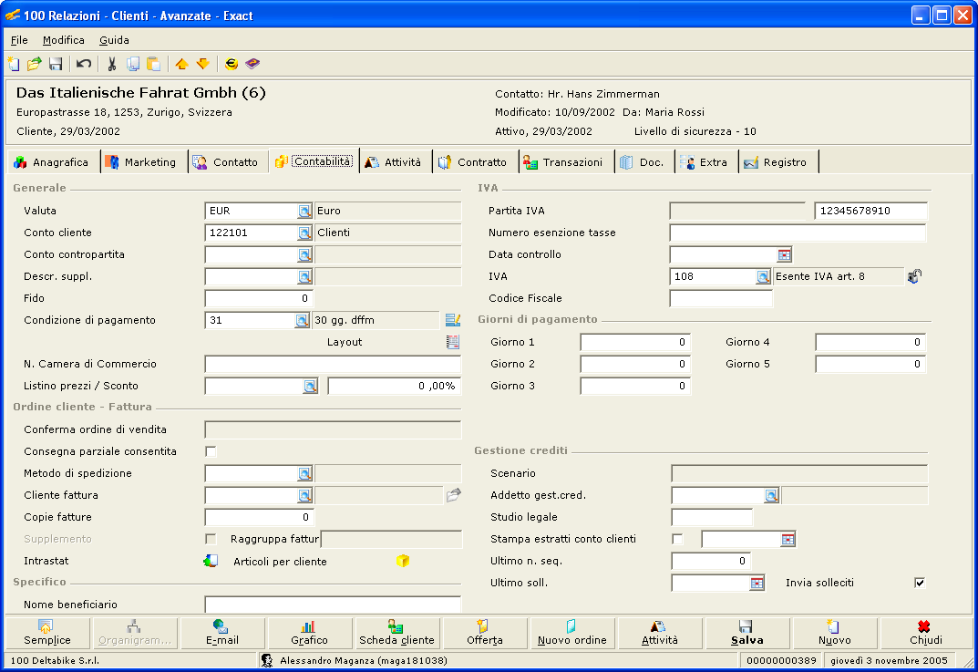Open the yellow cube Articoli per cliente icon
978x672 pixels.
[403, 561]
